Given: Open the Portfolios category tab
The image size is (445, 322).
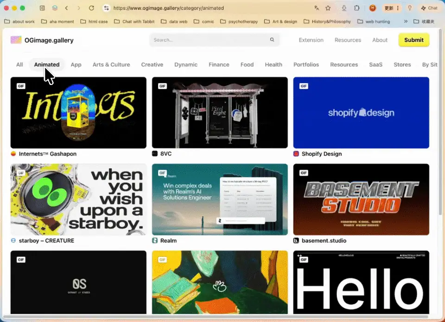Looking at the screenshot, I should pyautogui.click(x=306, y=64).
